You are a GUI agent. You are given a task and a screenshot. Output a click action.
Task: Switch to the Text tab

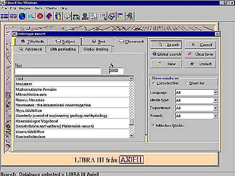coord(98,41)
